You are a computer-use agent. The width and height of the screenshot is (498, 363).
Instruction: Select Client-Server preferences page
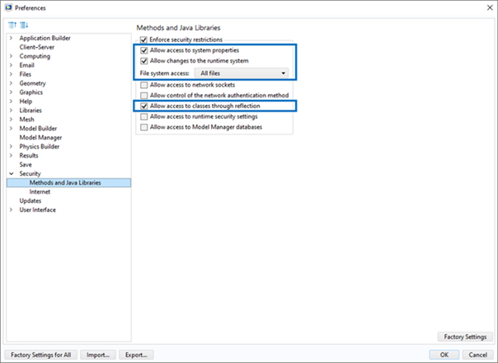[x=37, y=47]
